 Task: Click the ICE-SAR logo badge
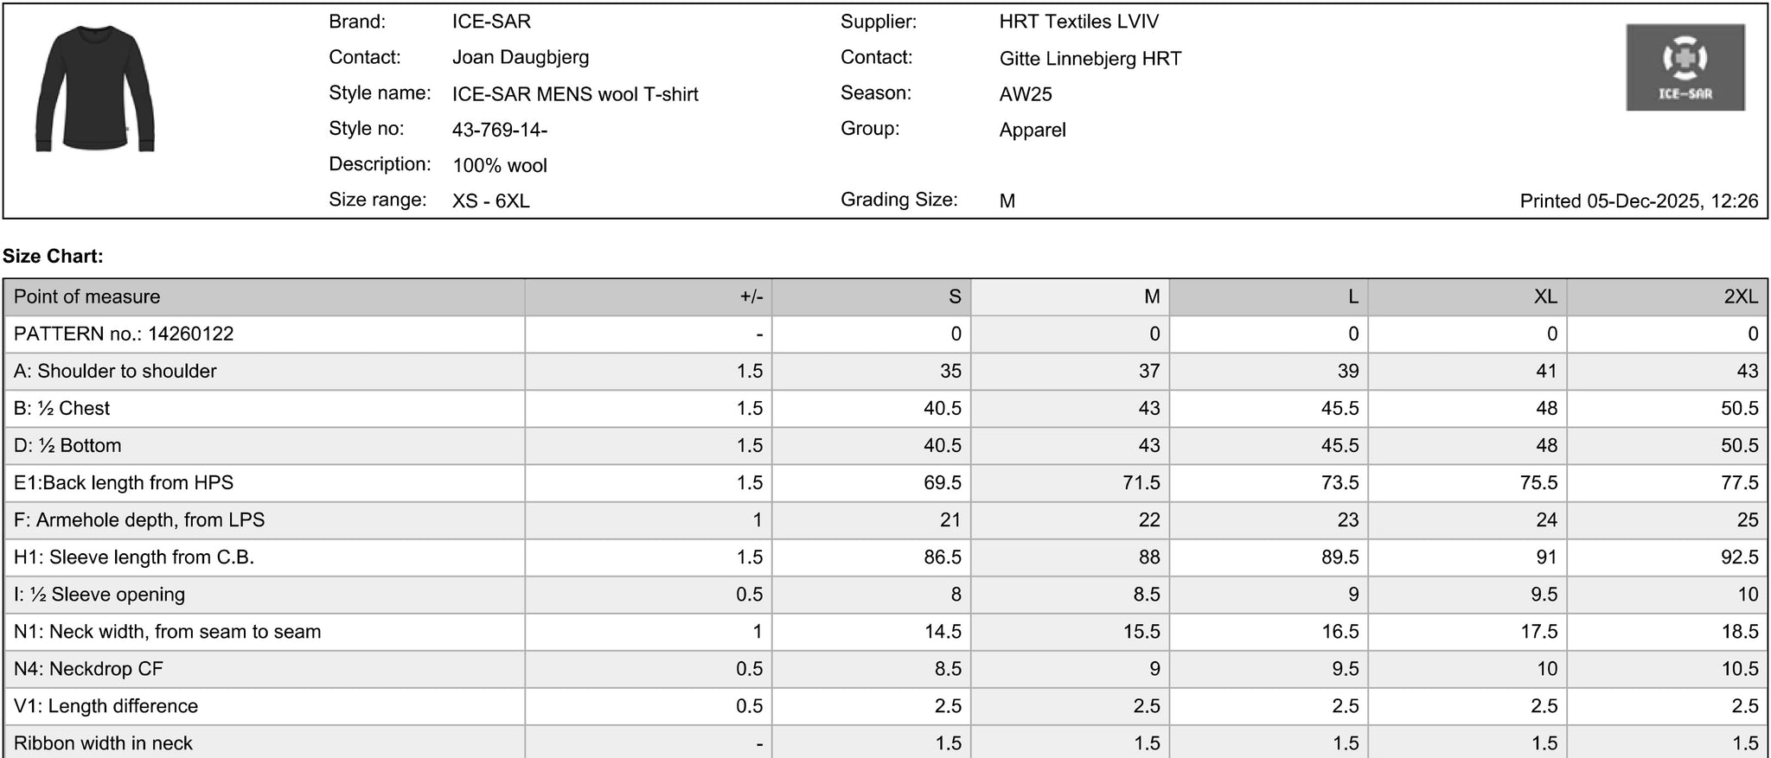point(1685,67)
